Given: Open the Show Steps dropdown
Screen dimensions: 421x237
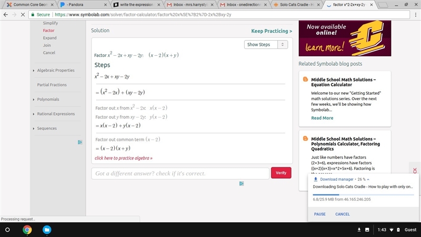Looking at the screenshot, I should 266,45.
